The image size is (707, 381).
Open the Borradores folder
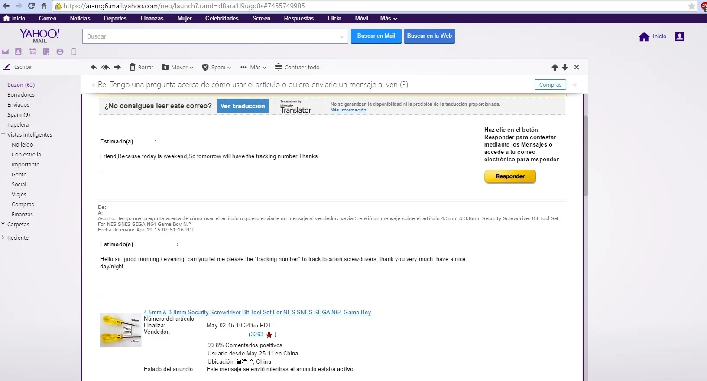21,94
